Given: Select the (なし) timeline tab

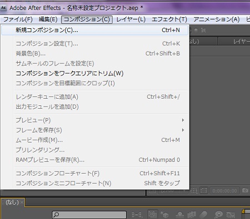Looking at the screenshot, I should coord(12,202).
